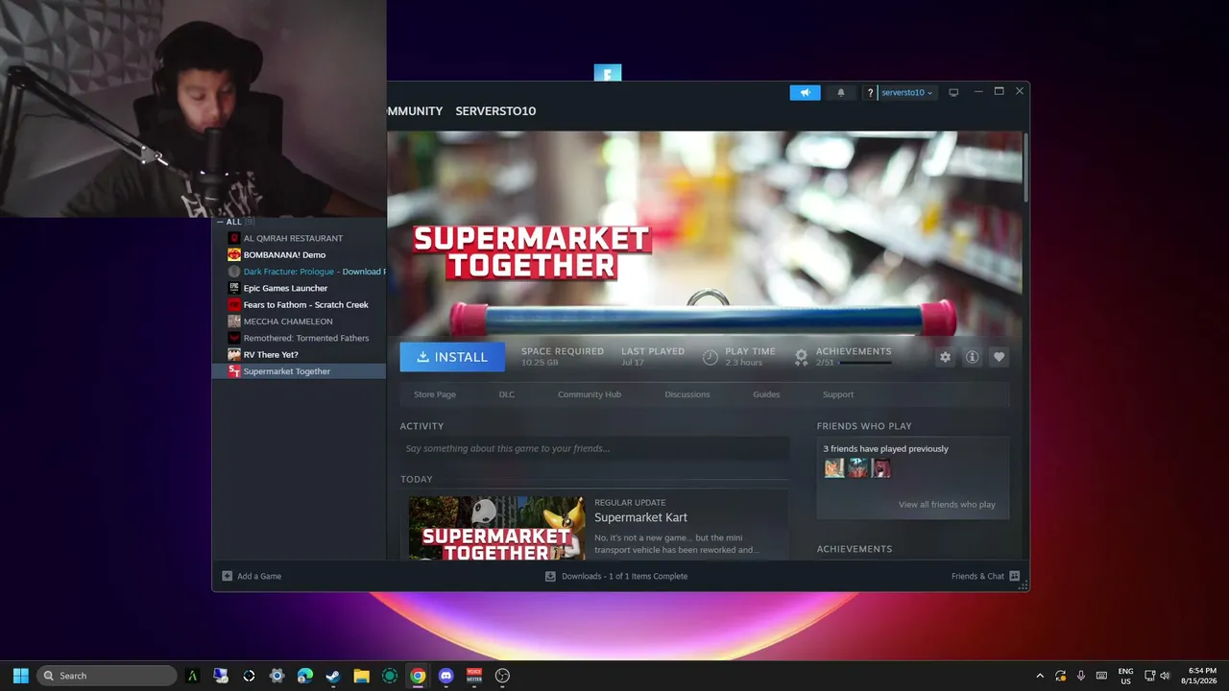The image size is (1229, 691).
Task: Select Fears to Fathom - Scratch Creek
Action: (306, 305)
